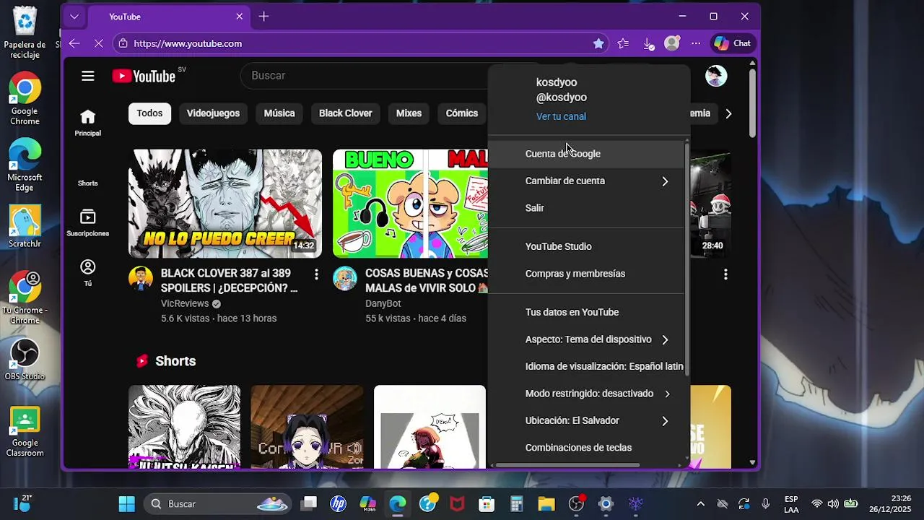Screen dimensions: 924x520
Task: Open VicReviews channel avatar
Action: tap(141, 278)
